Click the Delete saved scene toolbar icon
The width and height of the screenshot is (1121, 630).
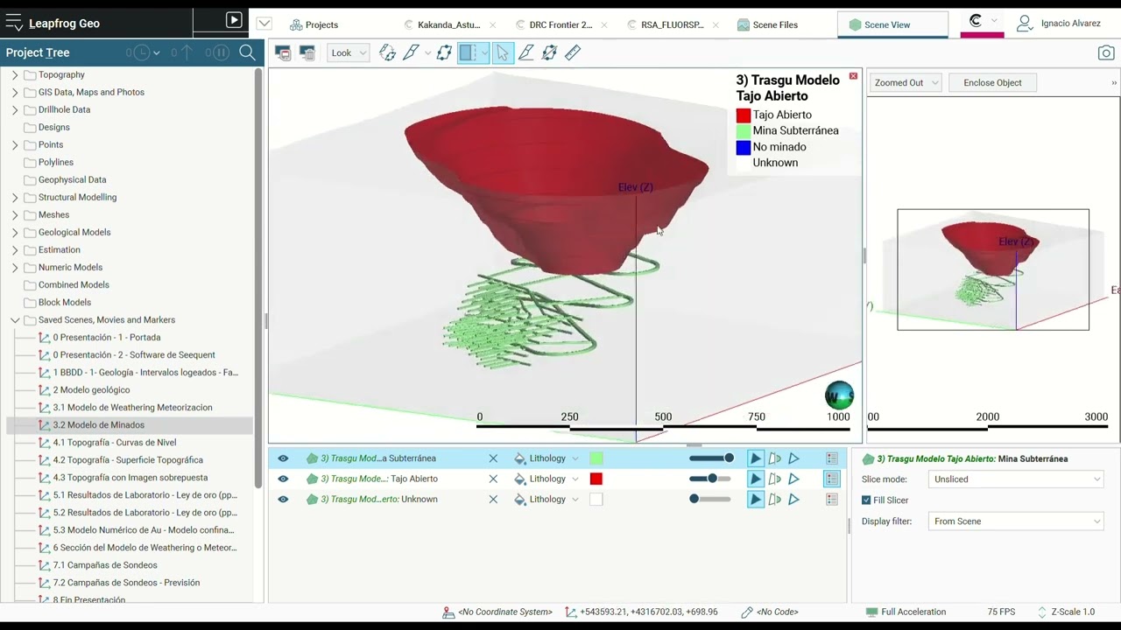pos(307,53)
